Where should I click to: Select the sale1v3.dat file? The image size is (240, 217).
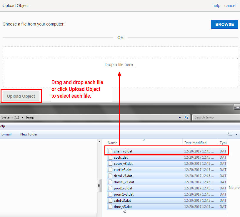(167, 201)
